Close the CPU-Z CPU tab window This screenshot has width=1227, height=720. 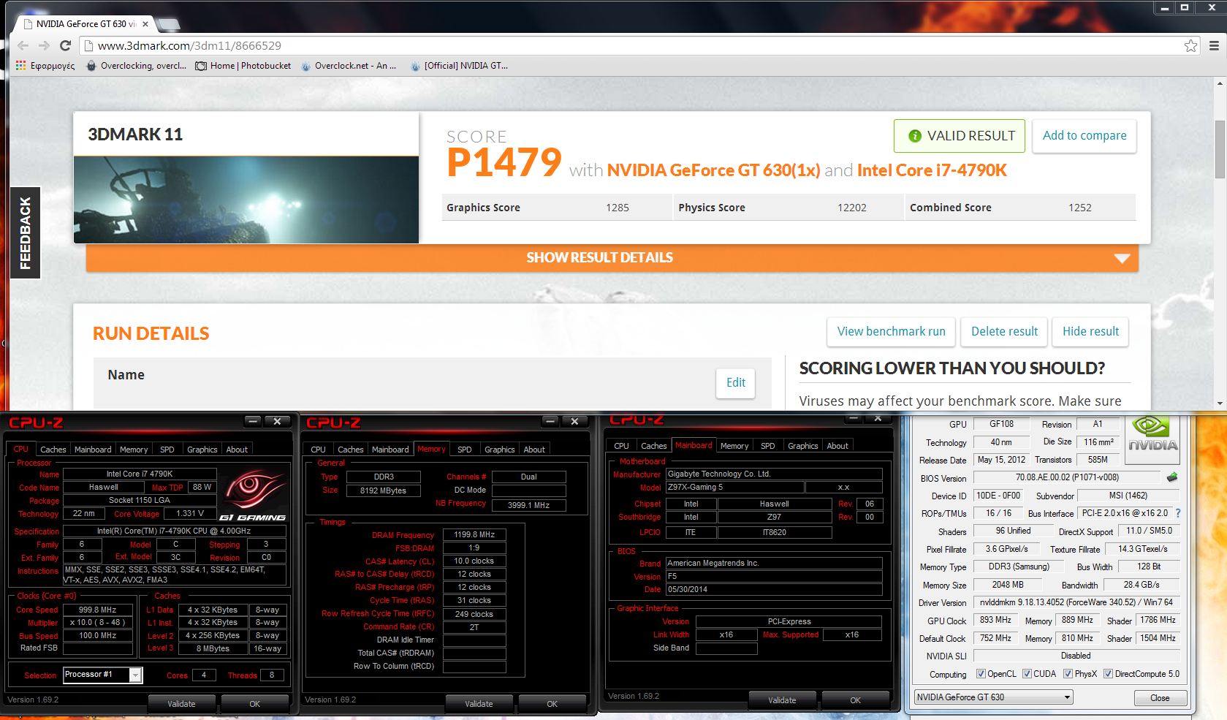(278, 422)
